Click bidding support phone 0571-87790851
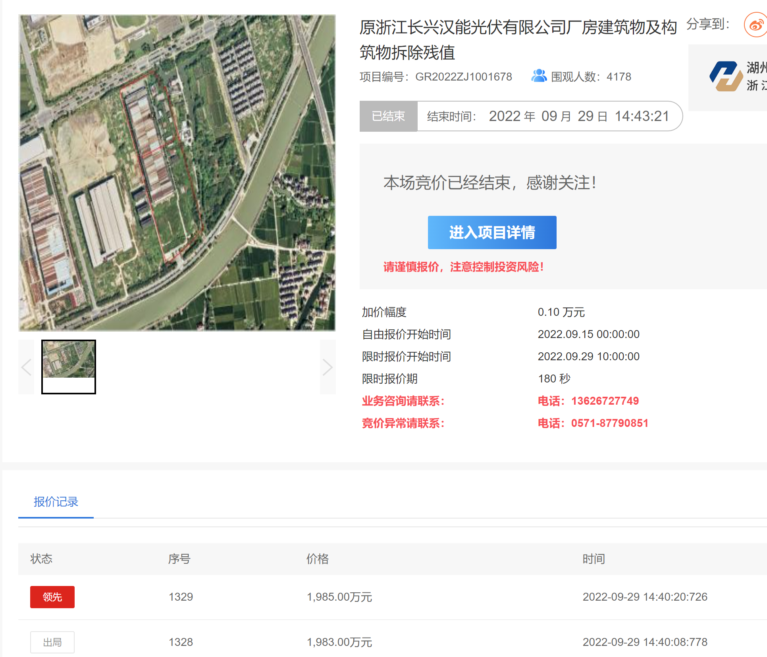The image size is (767, 657). pyautogui.click(x=609, y=423)
